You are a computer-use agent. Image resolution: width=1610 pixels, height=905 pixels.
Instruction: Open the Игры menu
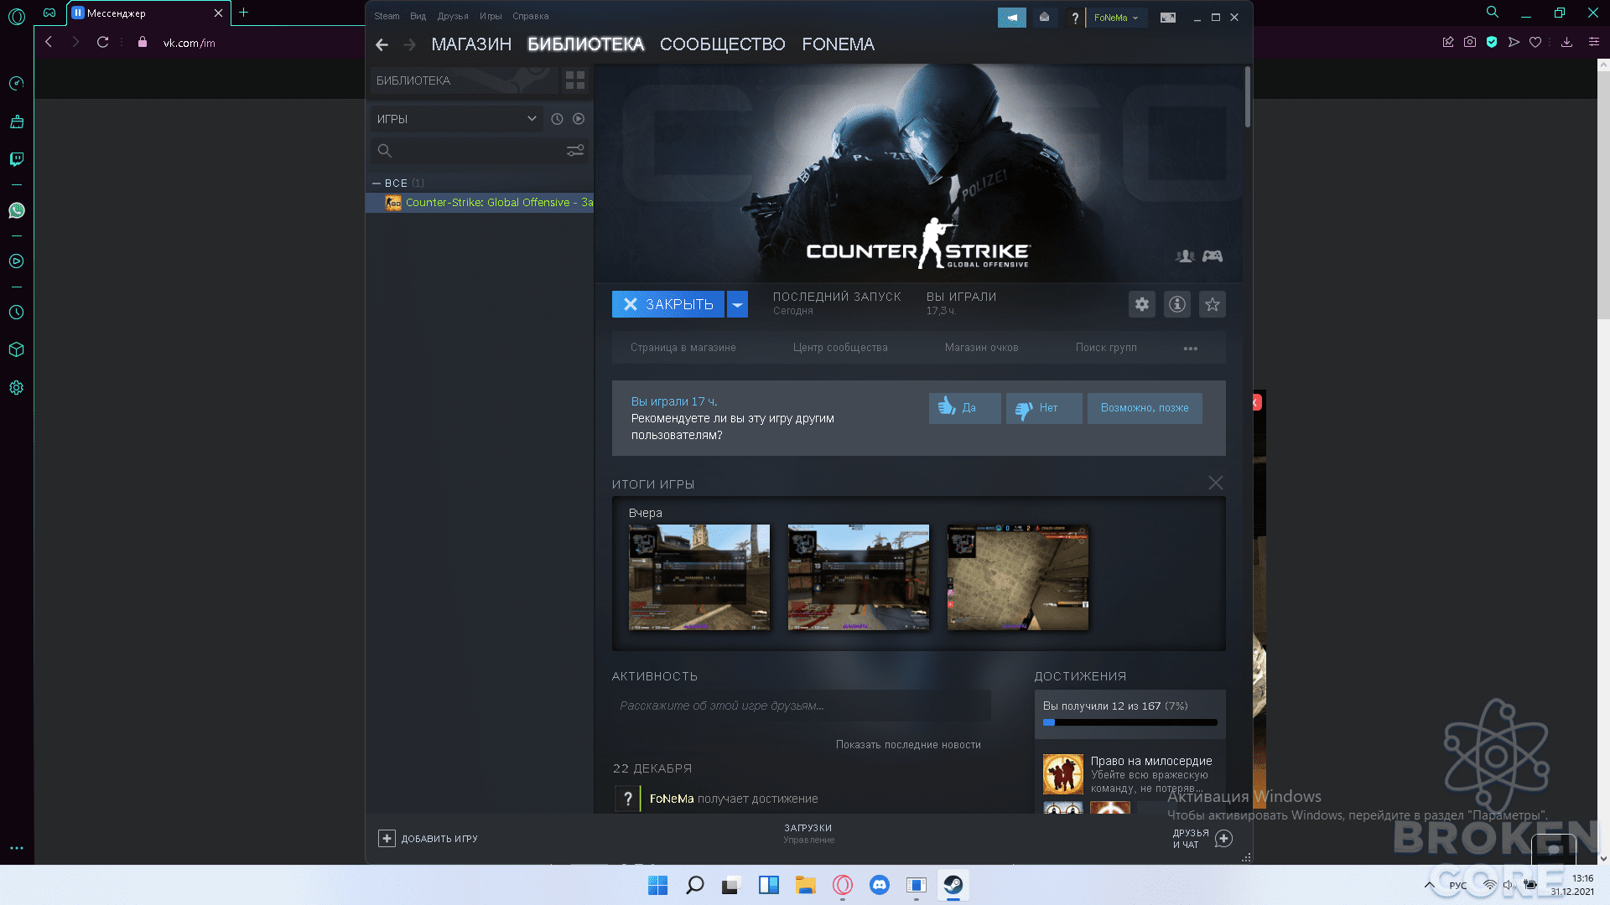(x=491, y=16)
